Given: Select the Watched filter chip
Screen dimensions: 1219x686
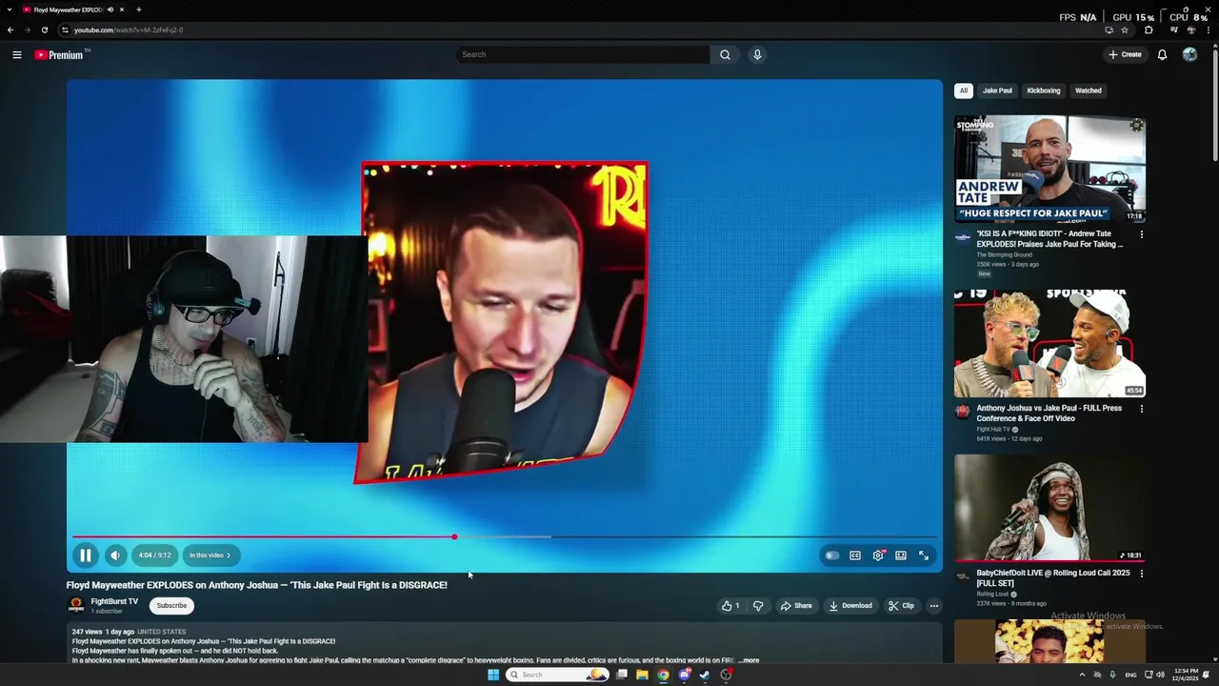Looking at the screenshot, I should pyautogui.click(x=1088, y=91).
